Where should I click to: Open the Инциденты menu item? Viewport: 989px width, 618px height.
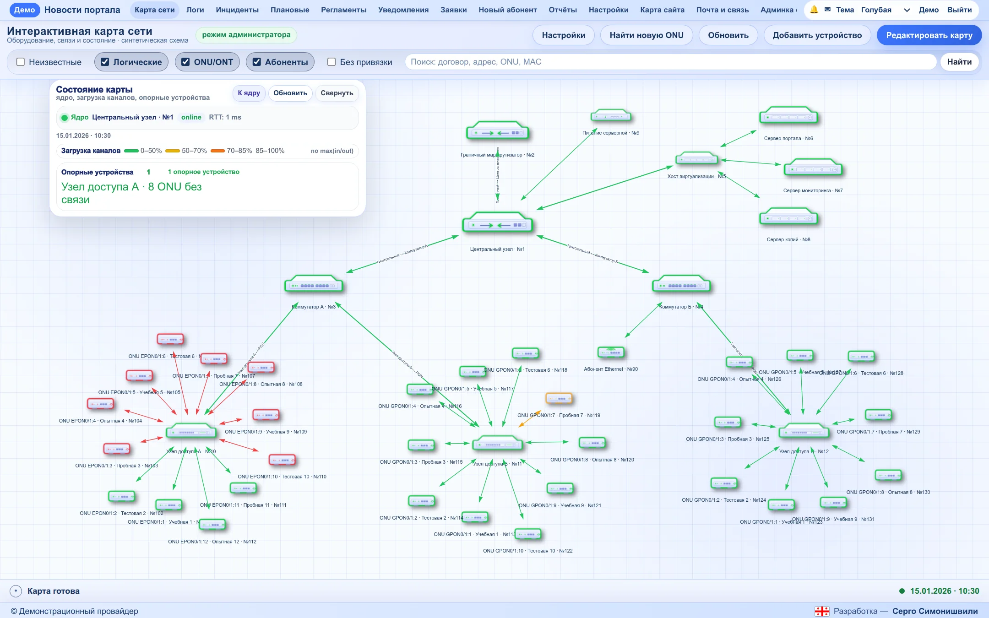click(237, 10)
